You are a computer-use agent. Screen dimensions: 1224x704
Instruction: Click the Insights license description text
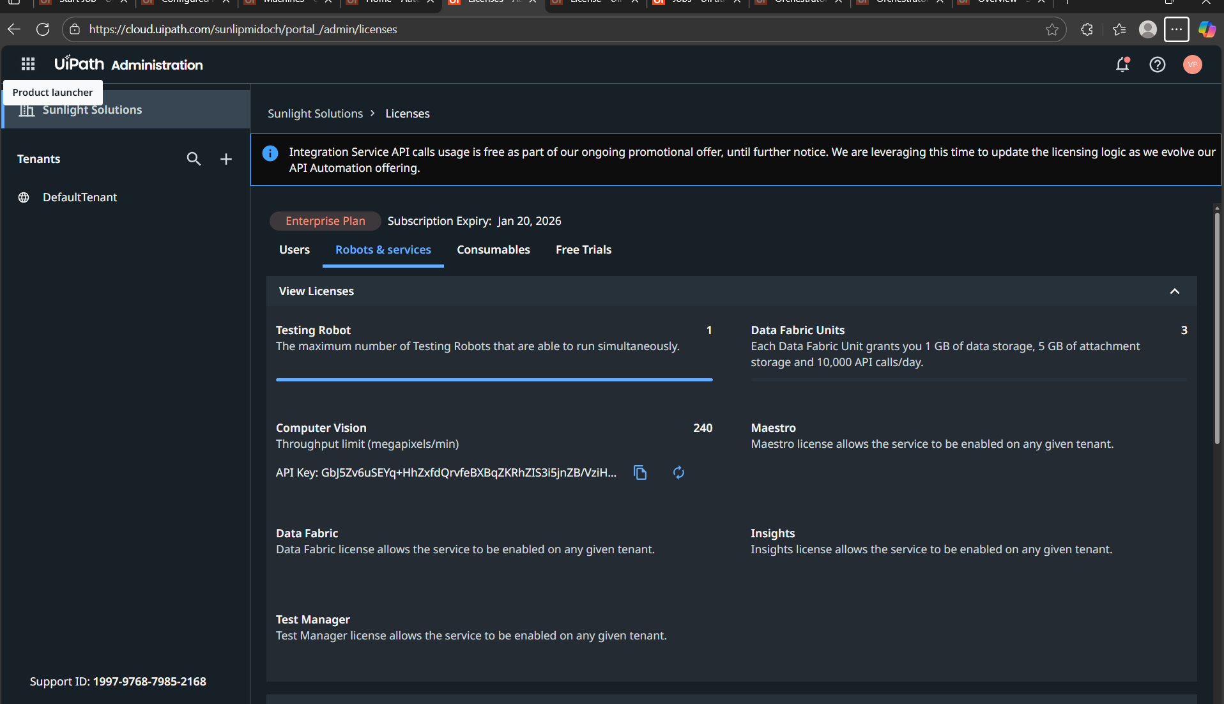pos(931,549)
